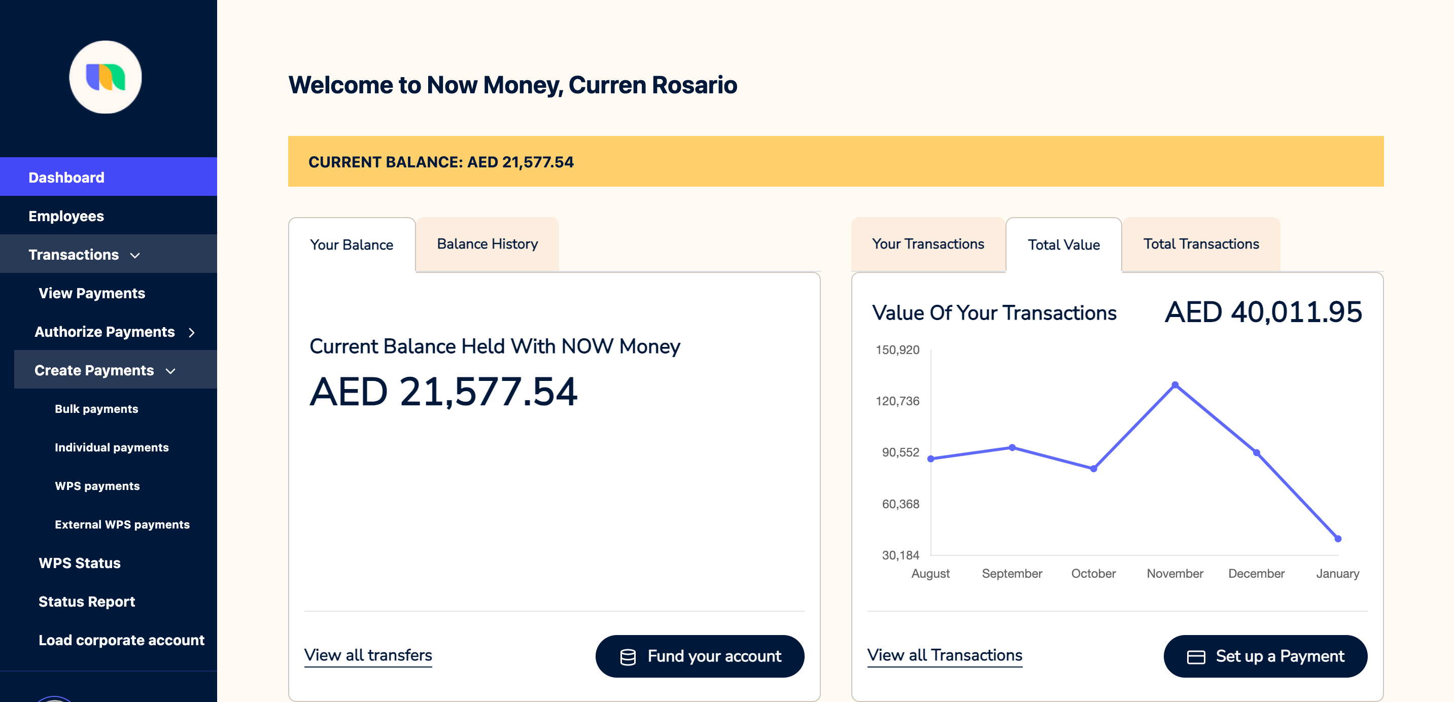Image resolution: width=1454 pixels, height=702 pixels.
Task: Go to WPS Status
Action: (80, 563)
